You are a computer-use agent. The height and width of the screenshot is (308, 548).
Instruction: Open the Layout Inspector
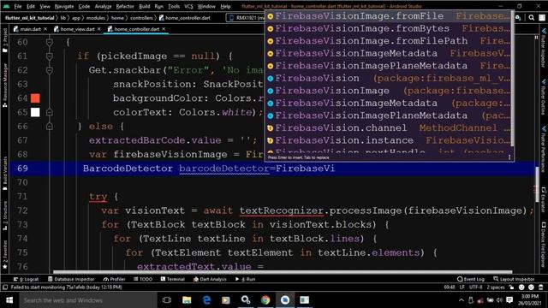tap(514, 279)
